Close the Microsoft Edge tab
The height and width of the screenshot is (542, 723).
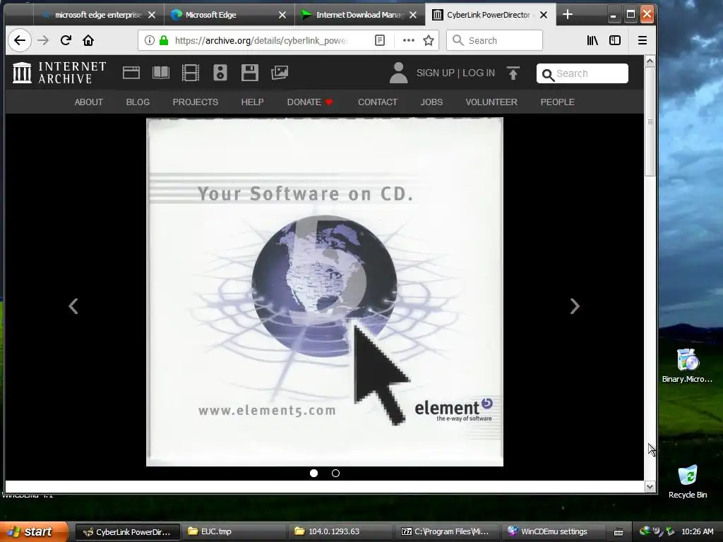(x=282, y=15)
